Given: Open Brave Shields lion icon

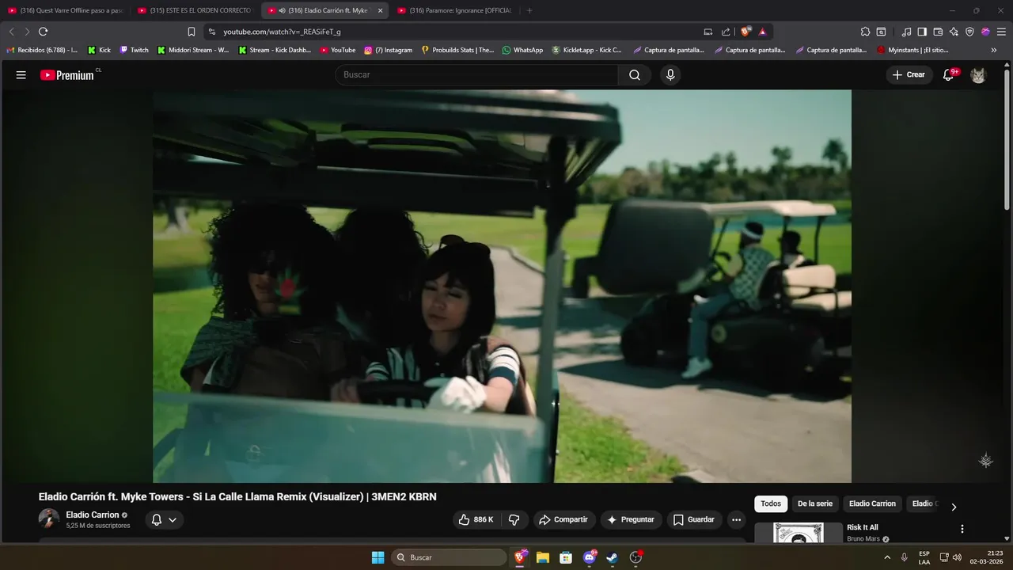Looking at the screenshot, I should 746,32.
